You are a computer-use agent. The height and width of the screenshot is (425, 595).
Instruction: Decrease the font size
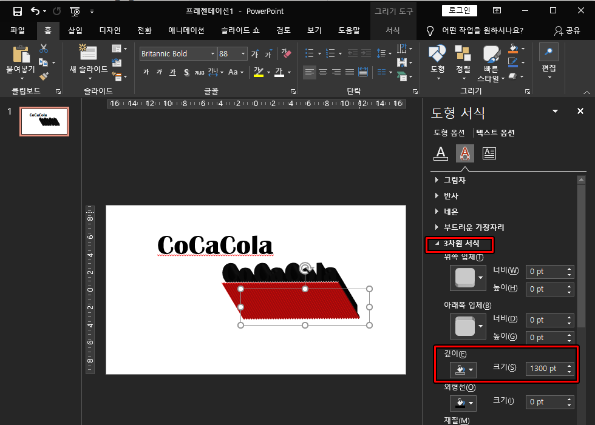tap(268, 54)
